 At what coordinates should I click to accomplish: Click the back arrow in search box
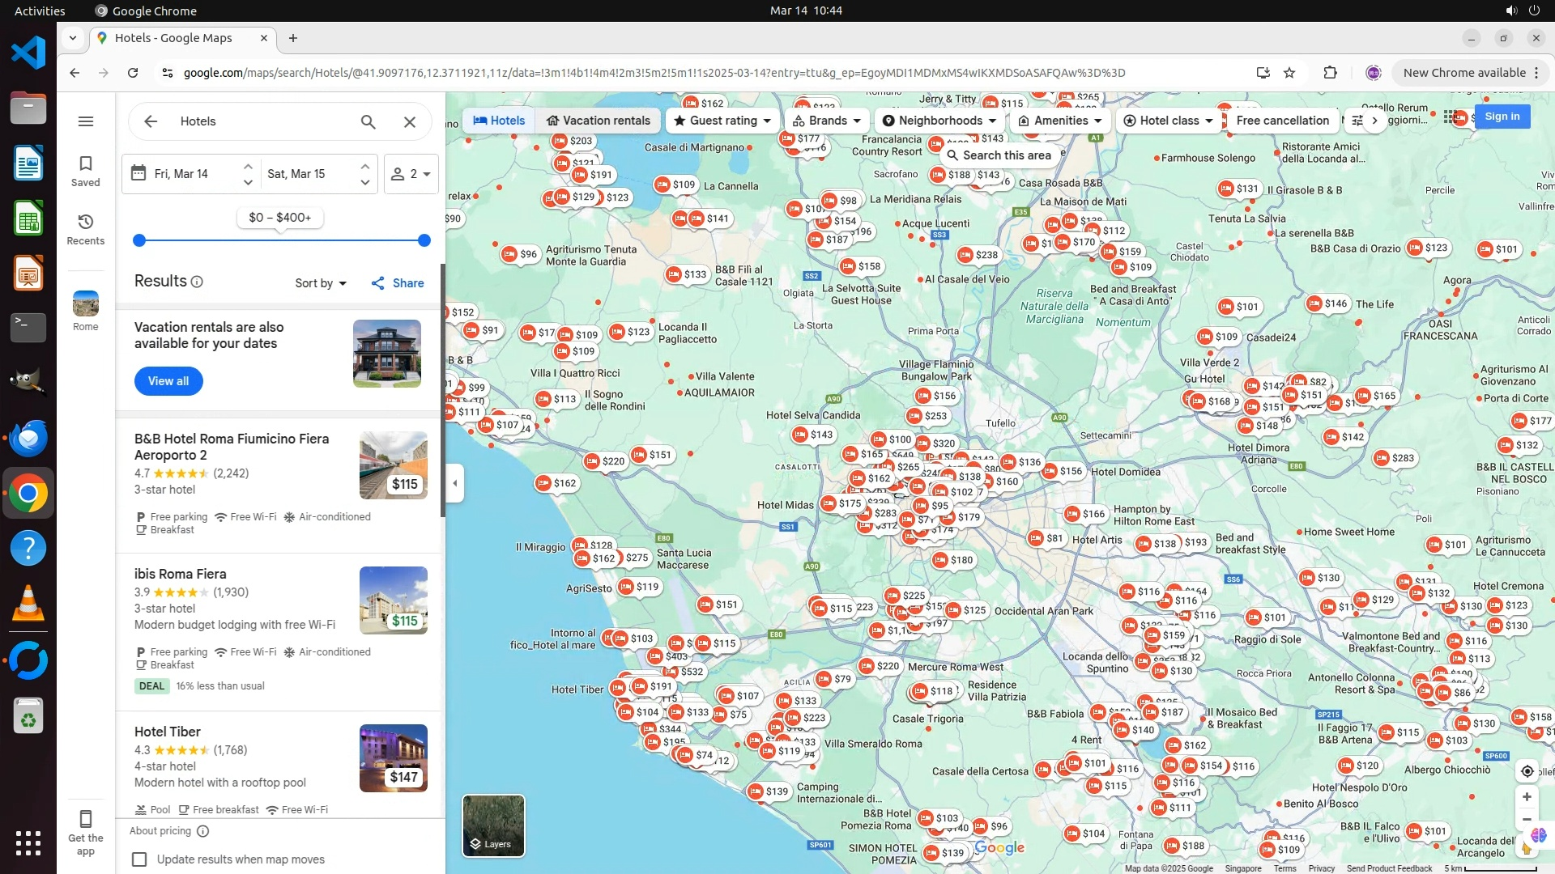pyautogui.click(x=151, y=121)
